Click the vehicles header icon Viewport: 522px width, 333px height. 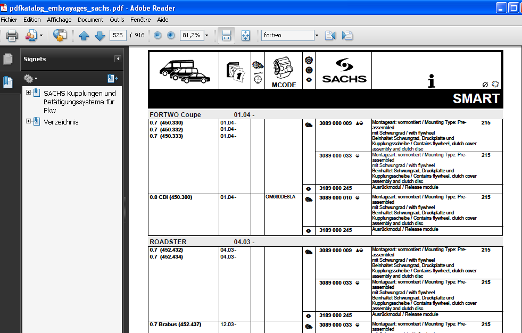[x=185, y=72]
